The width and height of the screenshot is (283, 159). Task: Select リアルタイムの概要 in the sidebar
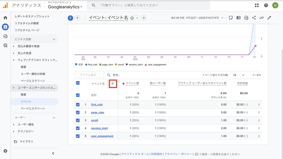27,23
